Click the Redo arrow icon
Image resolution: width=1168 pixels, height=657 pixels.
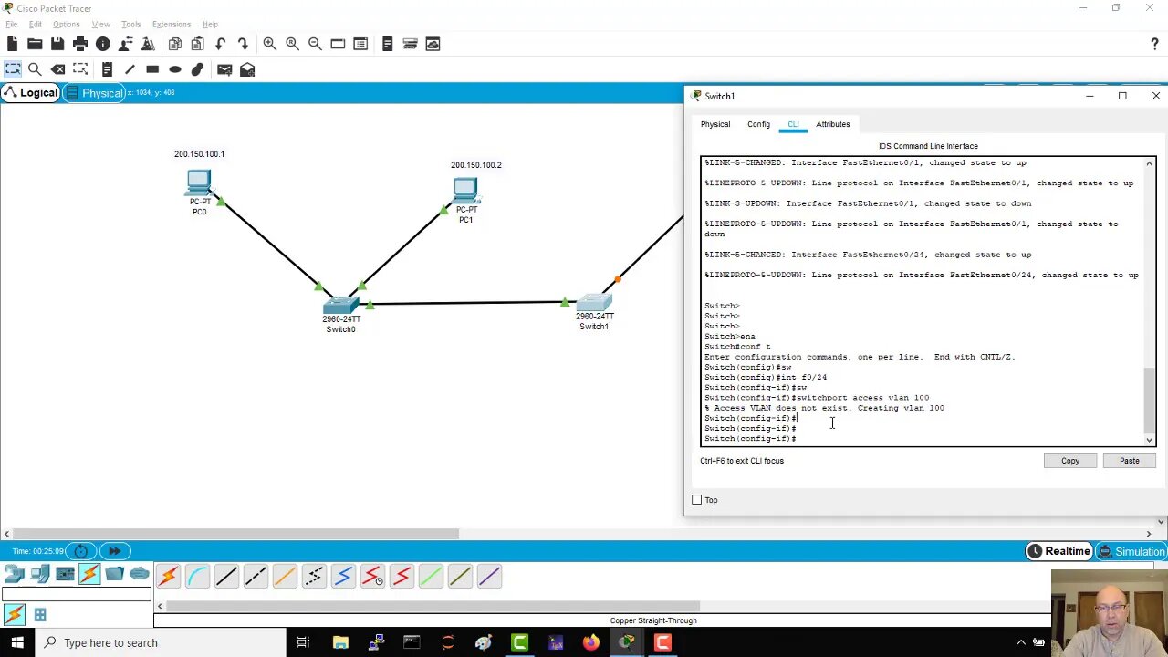point(243,44)
